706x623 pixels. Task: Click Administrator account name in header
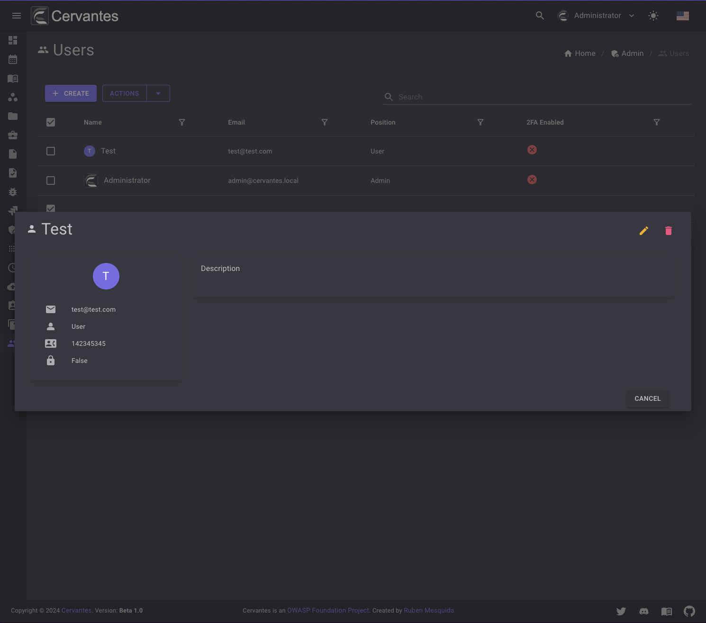pos(597,16)
